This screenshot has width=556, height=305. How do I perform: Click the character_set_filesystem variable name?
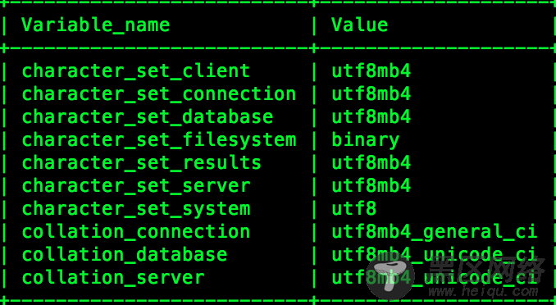[x=159, y=139]
